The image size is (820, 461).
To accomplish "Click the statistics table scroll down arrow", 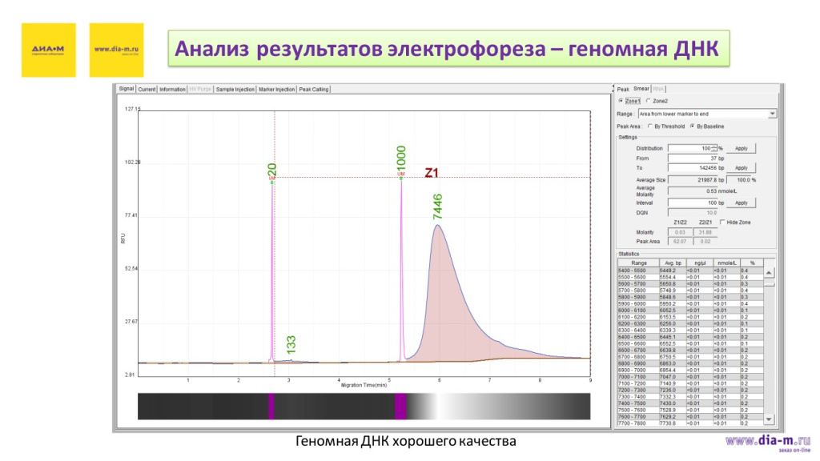I will click(x=770, y=419).
